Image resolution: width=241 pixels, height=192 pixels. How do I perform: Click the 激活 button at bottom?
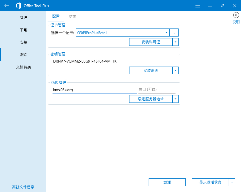[167, 182]
